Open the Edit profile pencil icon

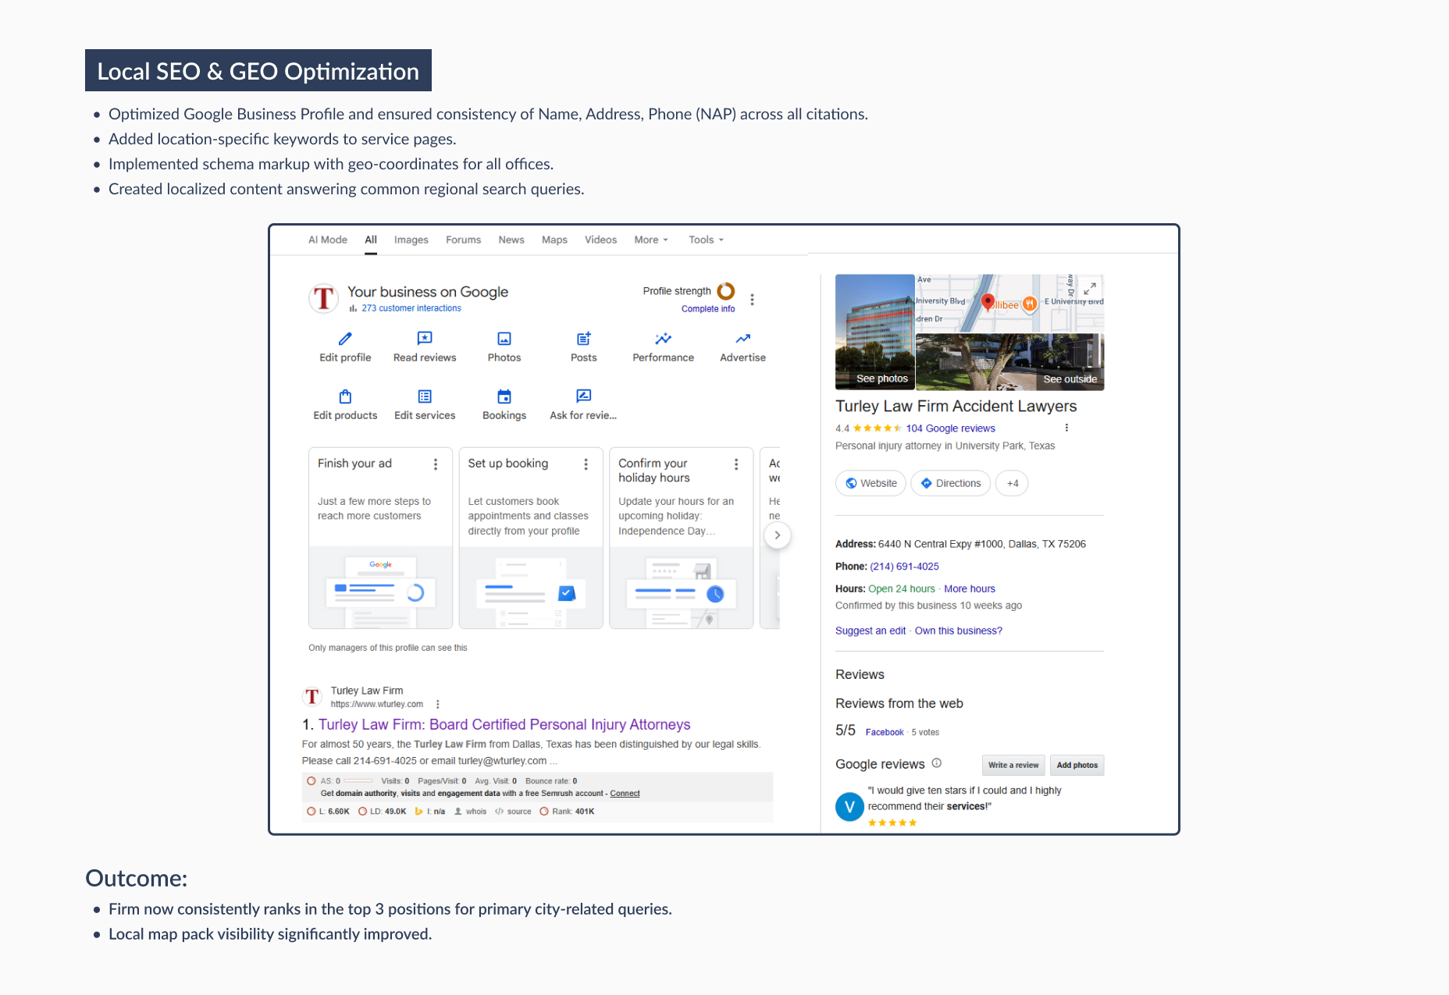coord(345,339)
